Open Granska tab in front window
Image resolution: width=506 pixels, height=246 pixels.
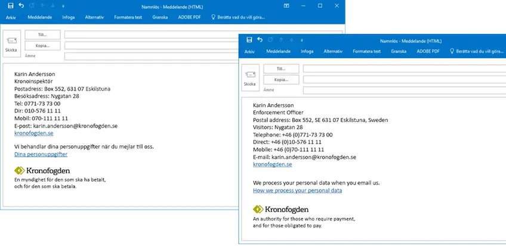399,51
